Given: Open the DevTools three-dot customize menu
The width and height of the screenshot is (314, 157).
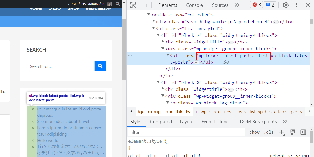Looking at the screenshot, I should coord(297,5).
